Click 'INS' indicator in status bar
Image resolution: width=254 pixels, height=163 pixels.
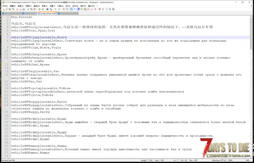(x=248, y=160)
